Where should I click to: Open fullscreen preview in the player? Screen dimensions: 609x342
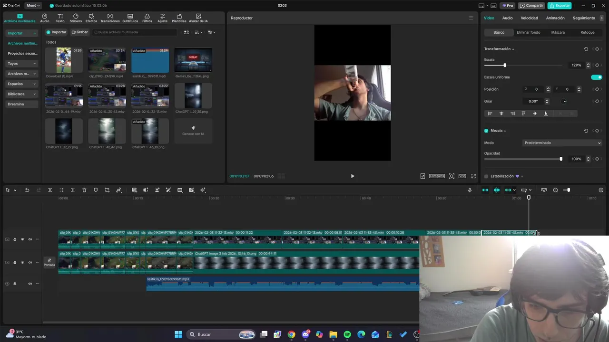click(473, 176)
